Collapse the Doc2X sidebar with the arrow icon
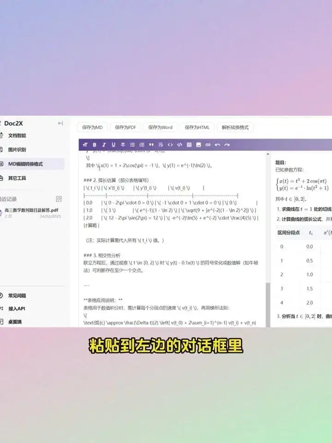 pos(60,123)
